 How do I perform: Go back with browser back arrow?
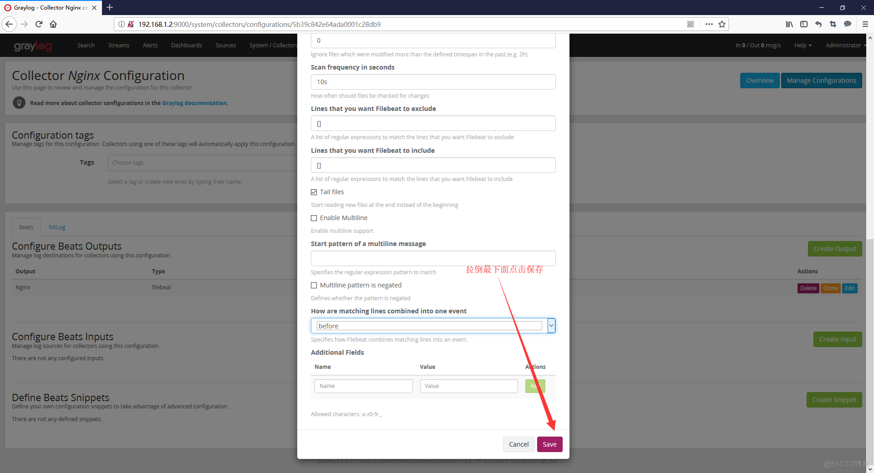[x=9, y=24]
